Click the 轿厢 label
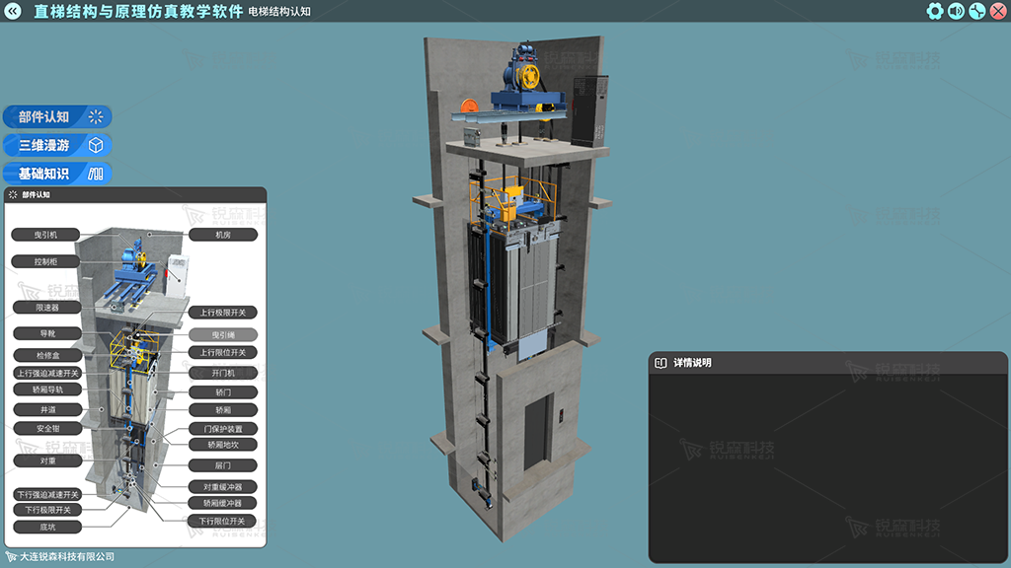 pyautogui.click(x=223, y=410)
